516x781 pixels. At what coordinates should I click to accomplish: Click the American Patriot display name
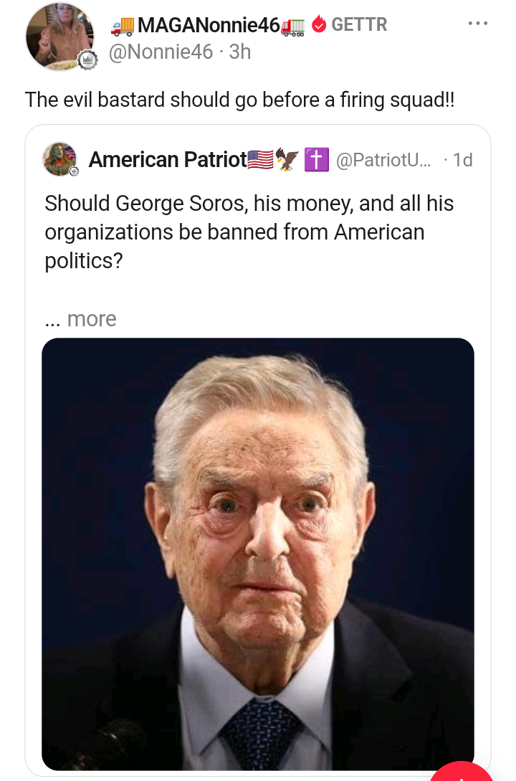tap(167, 159)
